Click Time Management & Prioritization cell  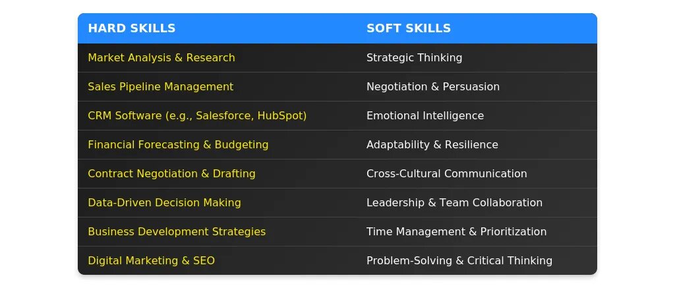pyautogui.click(x=456, y=232)
